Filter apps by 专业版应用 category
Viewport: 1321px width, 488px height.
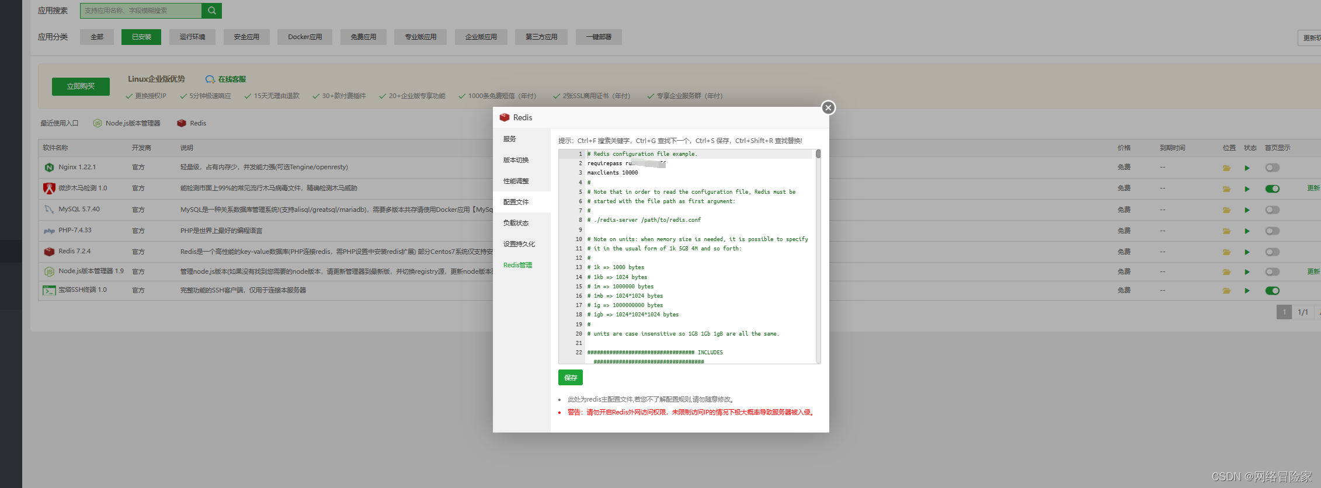(x=420, y=37)
